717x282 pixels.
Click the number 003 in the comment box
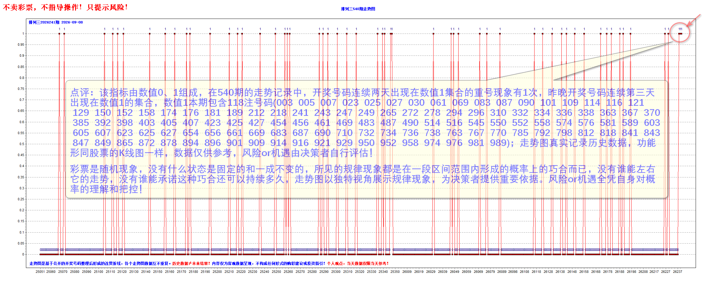[x=284, y=103]
